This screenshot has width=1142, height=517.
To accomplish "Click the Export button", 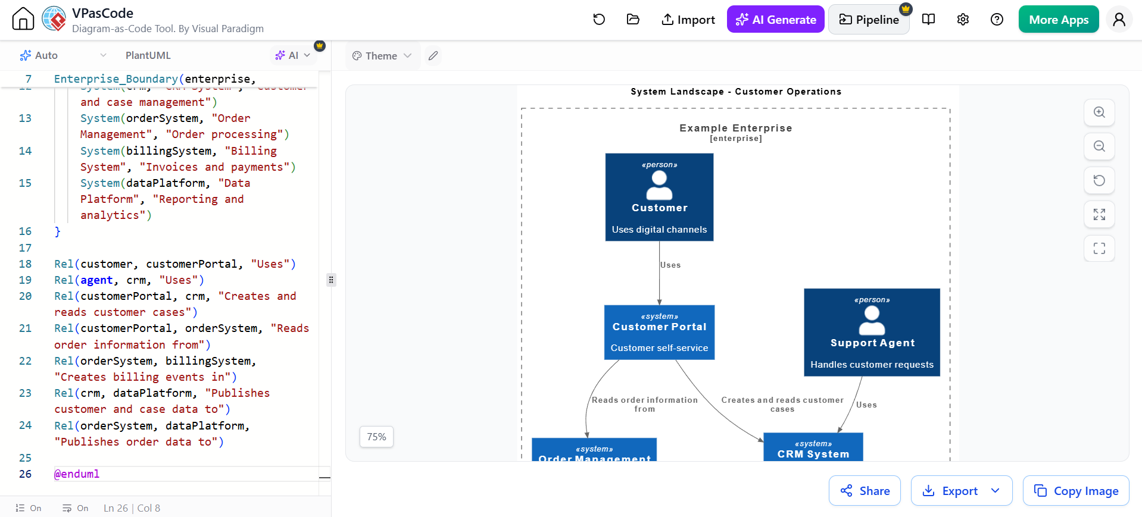I will (x=950, y=491).
